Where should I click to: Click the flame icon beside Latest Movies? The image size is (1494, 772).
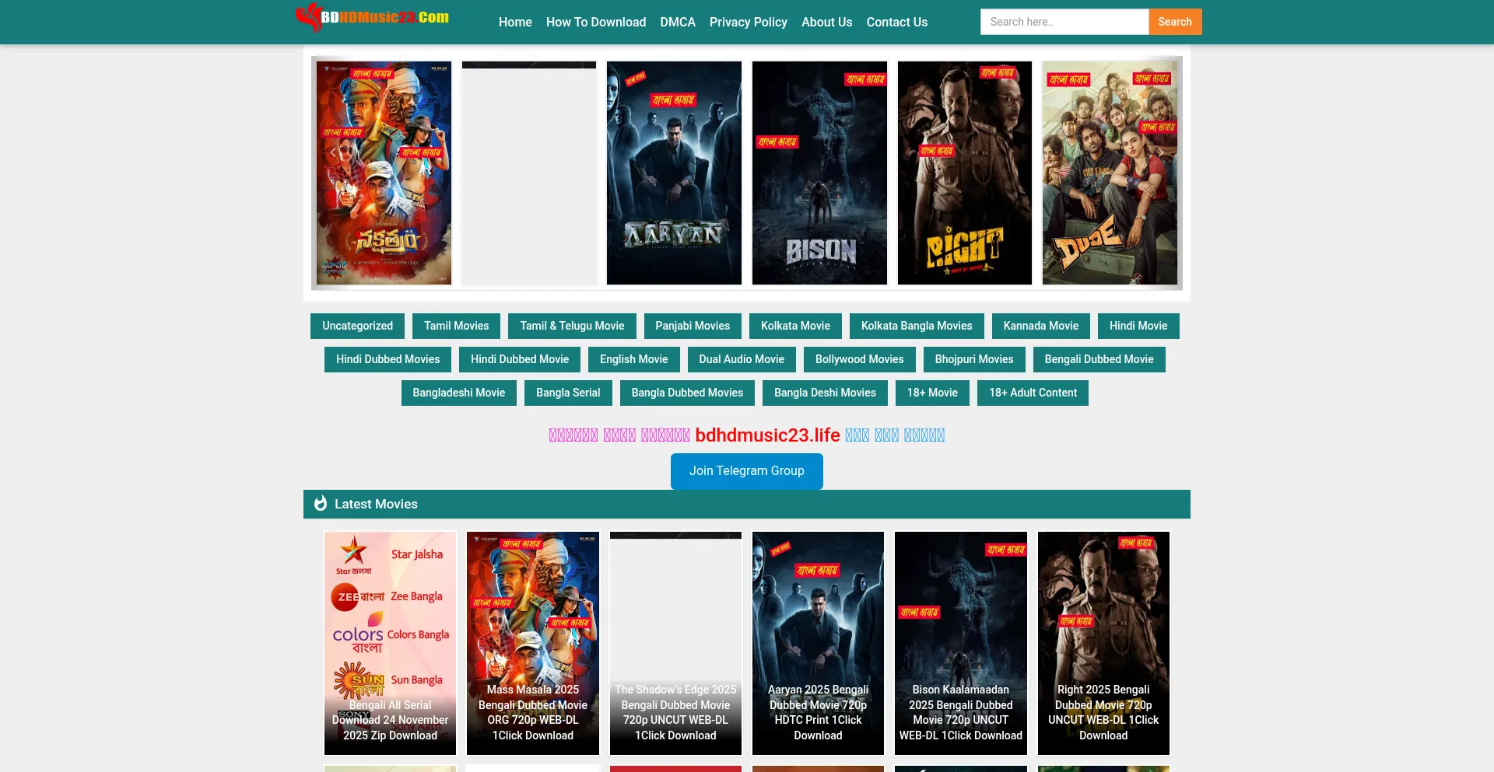pos(320,504)
